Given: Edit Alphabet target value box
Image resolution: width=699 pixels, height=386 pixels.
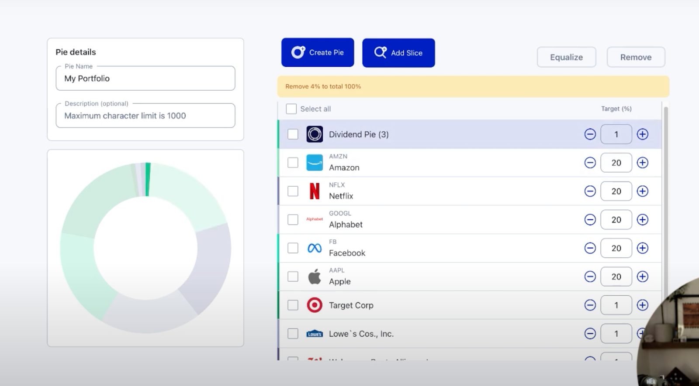Looking at the screenshot, I should click(616, 219).
